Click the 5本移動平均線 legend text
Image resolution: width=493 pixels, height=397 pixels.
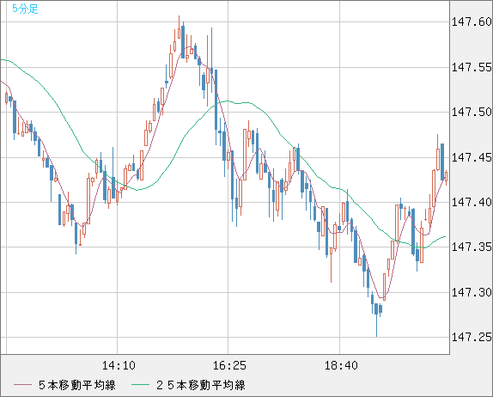click(77, 385)
